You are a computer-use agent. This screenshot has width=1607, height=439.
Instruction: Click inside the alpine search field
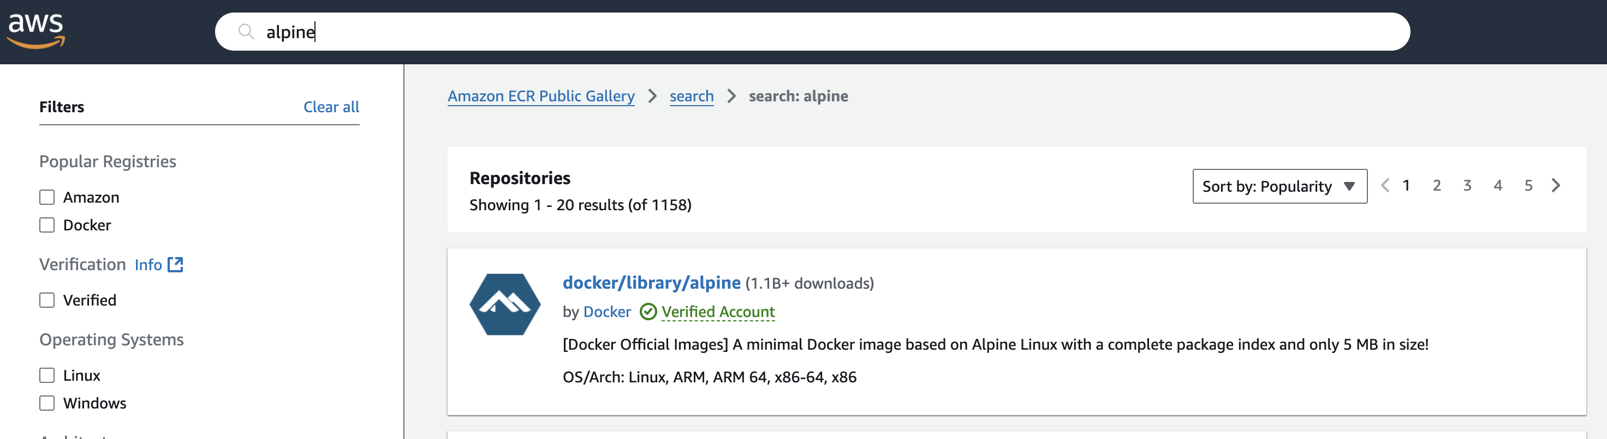(812, 32)
